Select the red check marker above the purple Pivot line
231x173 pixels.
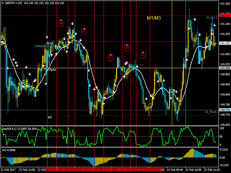tap(84, 32)
